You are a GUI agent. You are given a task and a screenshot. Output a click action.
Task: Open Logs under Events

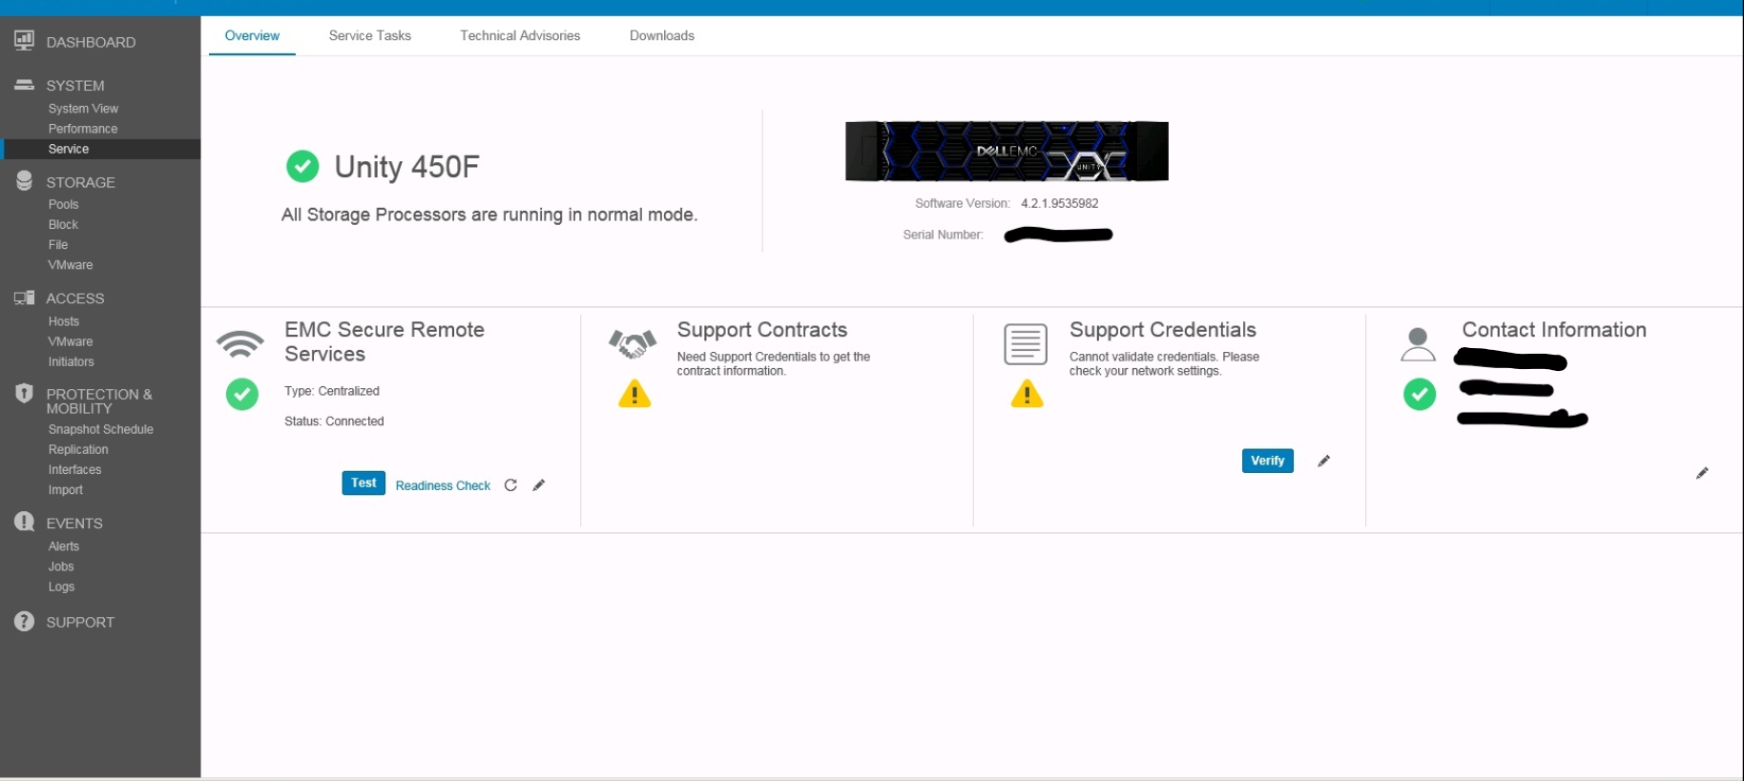(61, 586)
